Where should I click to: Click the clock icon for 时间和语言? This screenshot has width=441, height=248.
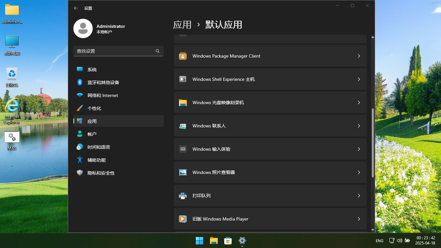click(x=80, y=147)
